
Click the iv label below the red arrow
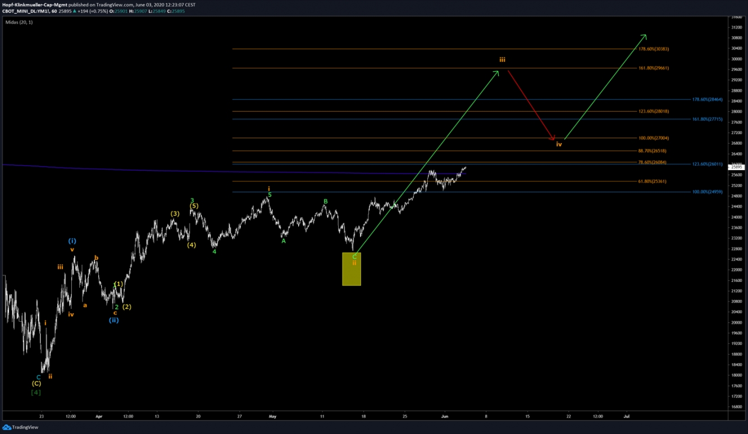pyautogui.click(x=559, y=144)
